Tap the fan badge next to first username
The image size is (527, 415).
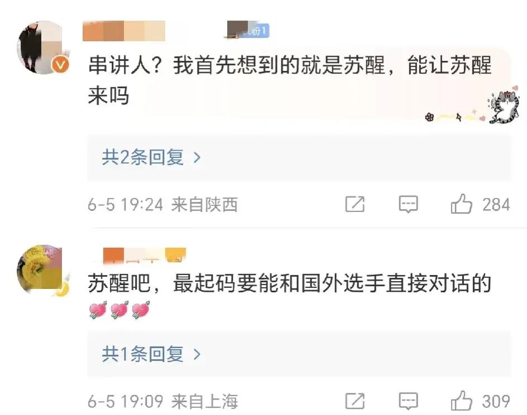click(x=249, y=31)
